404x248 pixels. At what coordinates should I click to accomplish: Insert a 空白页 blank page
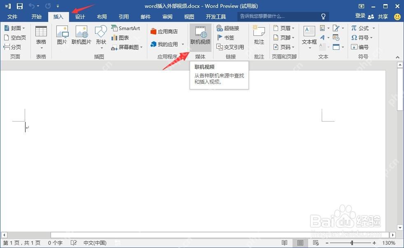[x=15, y=37]
